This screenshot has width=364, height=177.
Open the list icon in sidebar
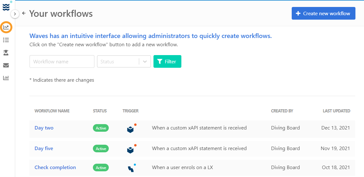click(x=6, y=40)
